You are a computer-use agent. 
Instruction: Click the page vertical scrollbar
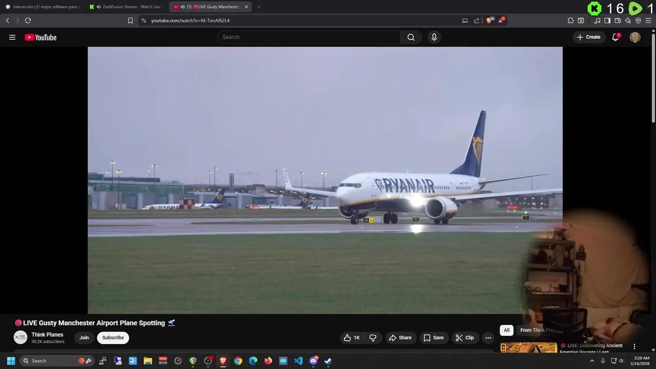653,77
